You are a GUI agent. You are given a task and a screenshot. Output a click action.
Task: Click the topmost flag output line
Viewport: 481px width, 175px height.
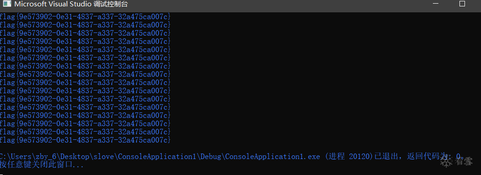coord(85,16)
